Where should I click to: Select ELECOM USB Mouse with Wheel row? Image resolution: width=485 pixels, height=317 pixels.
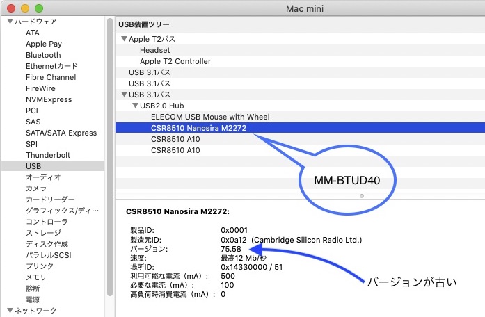coord(300,117)
